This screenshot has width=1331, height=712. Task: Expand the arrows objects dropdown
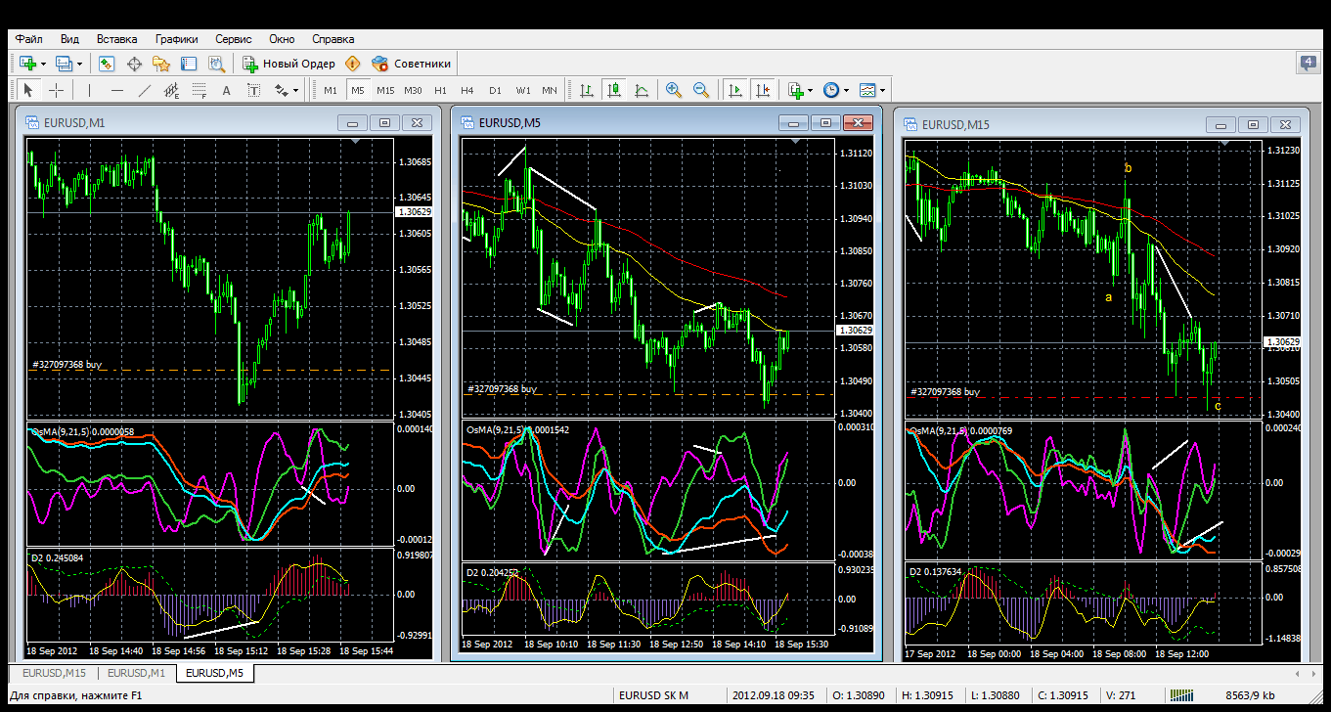pos(295,90)
